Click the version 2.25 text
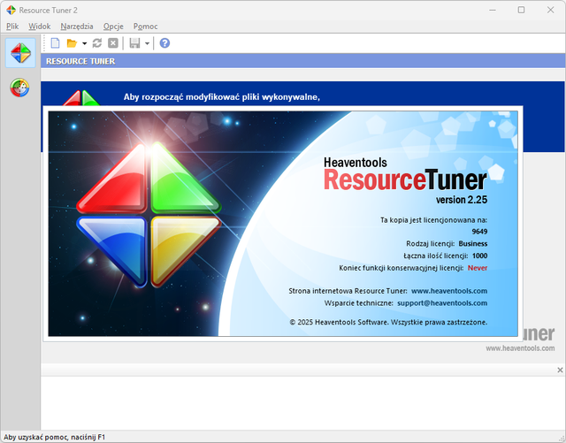Image resolution: width=566 pixels, height=443 pixels. [x=462, y=200]
